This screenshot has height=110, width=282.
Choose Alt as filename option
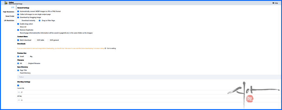18,63
